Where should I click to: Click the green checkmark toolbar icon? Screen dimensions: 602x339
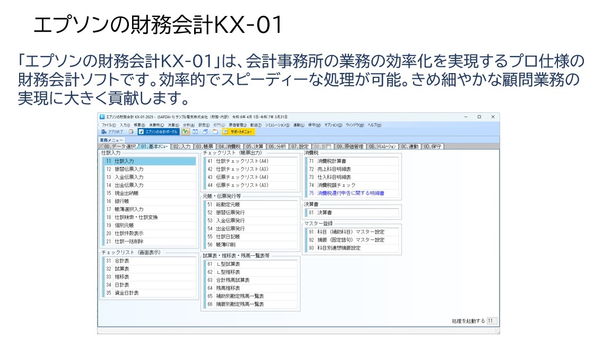click(186, 131)
